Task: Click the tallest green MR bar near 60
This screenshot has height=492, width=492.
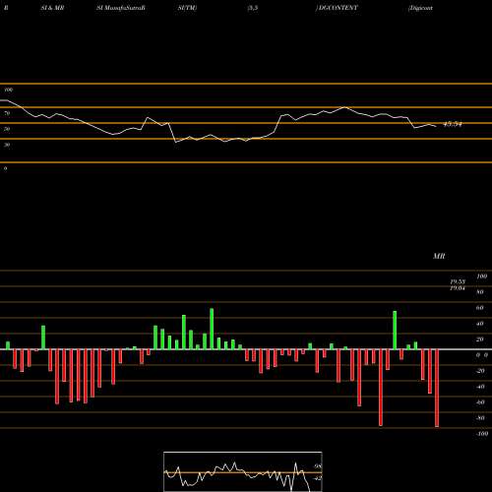Action: 212,329
